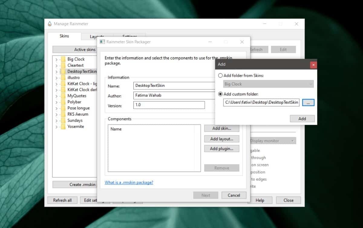Click the Polybar folder icon
The image size is (363, 228).
tap(63, 102)
